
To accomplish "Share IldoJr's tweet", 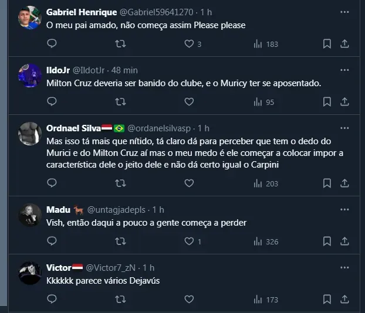I will (x=345, y=102).
